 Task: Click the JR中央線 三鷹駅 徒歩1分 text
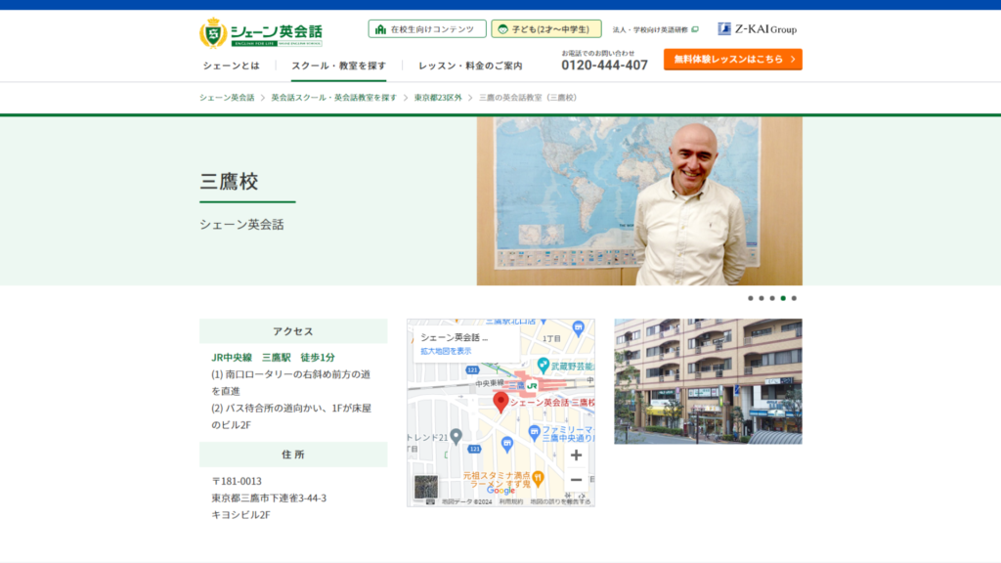[x=274, y=358]
